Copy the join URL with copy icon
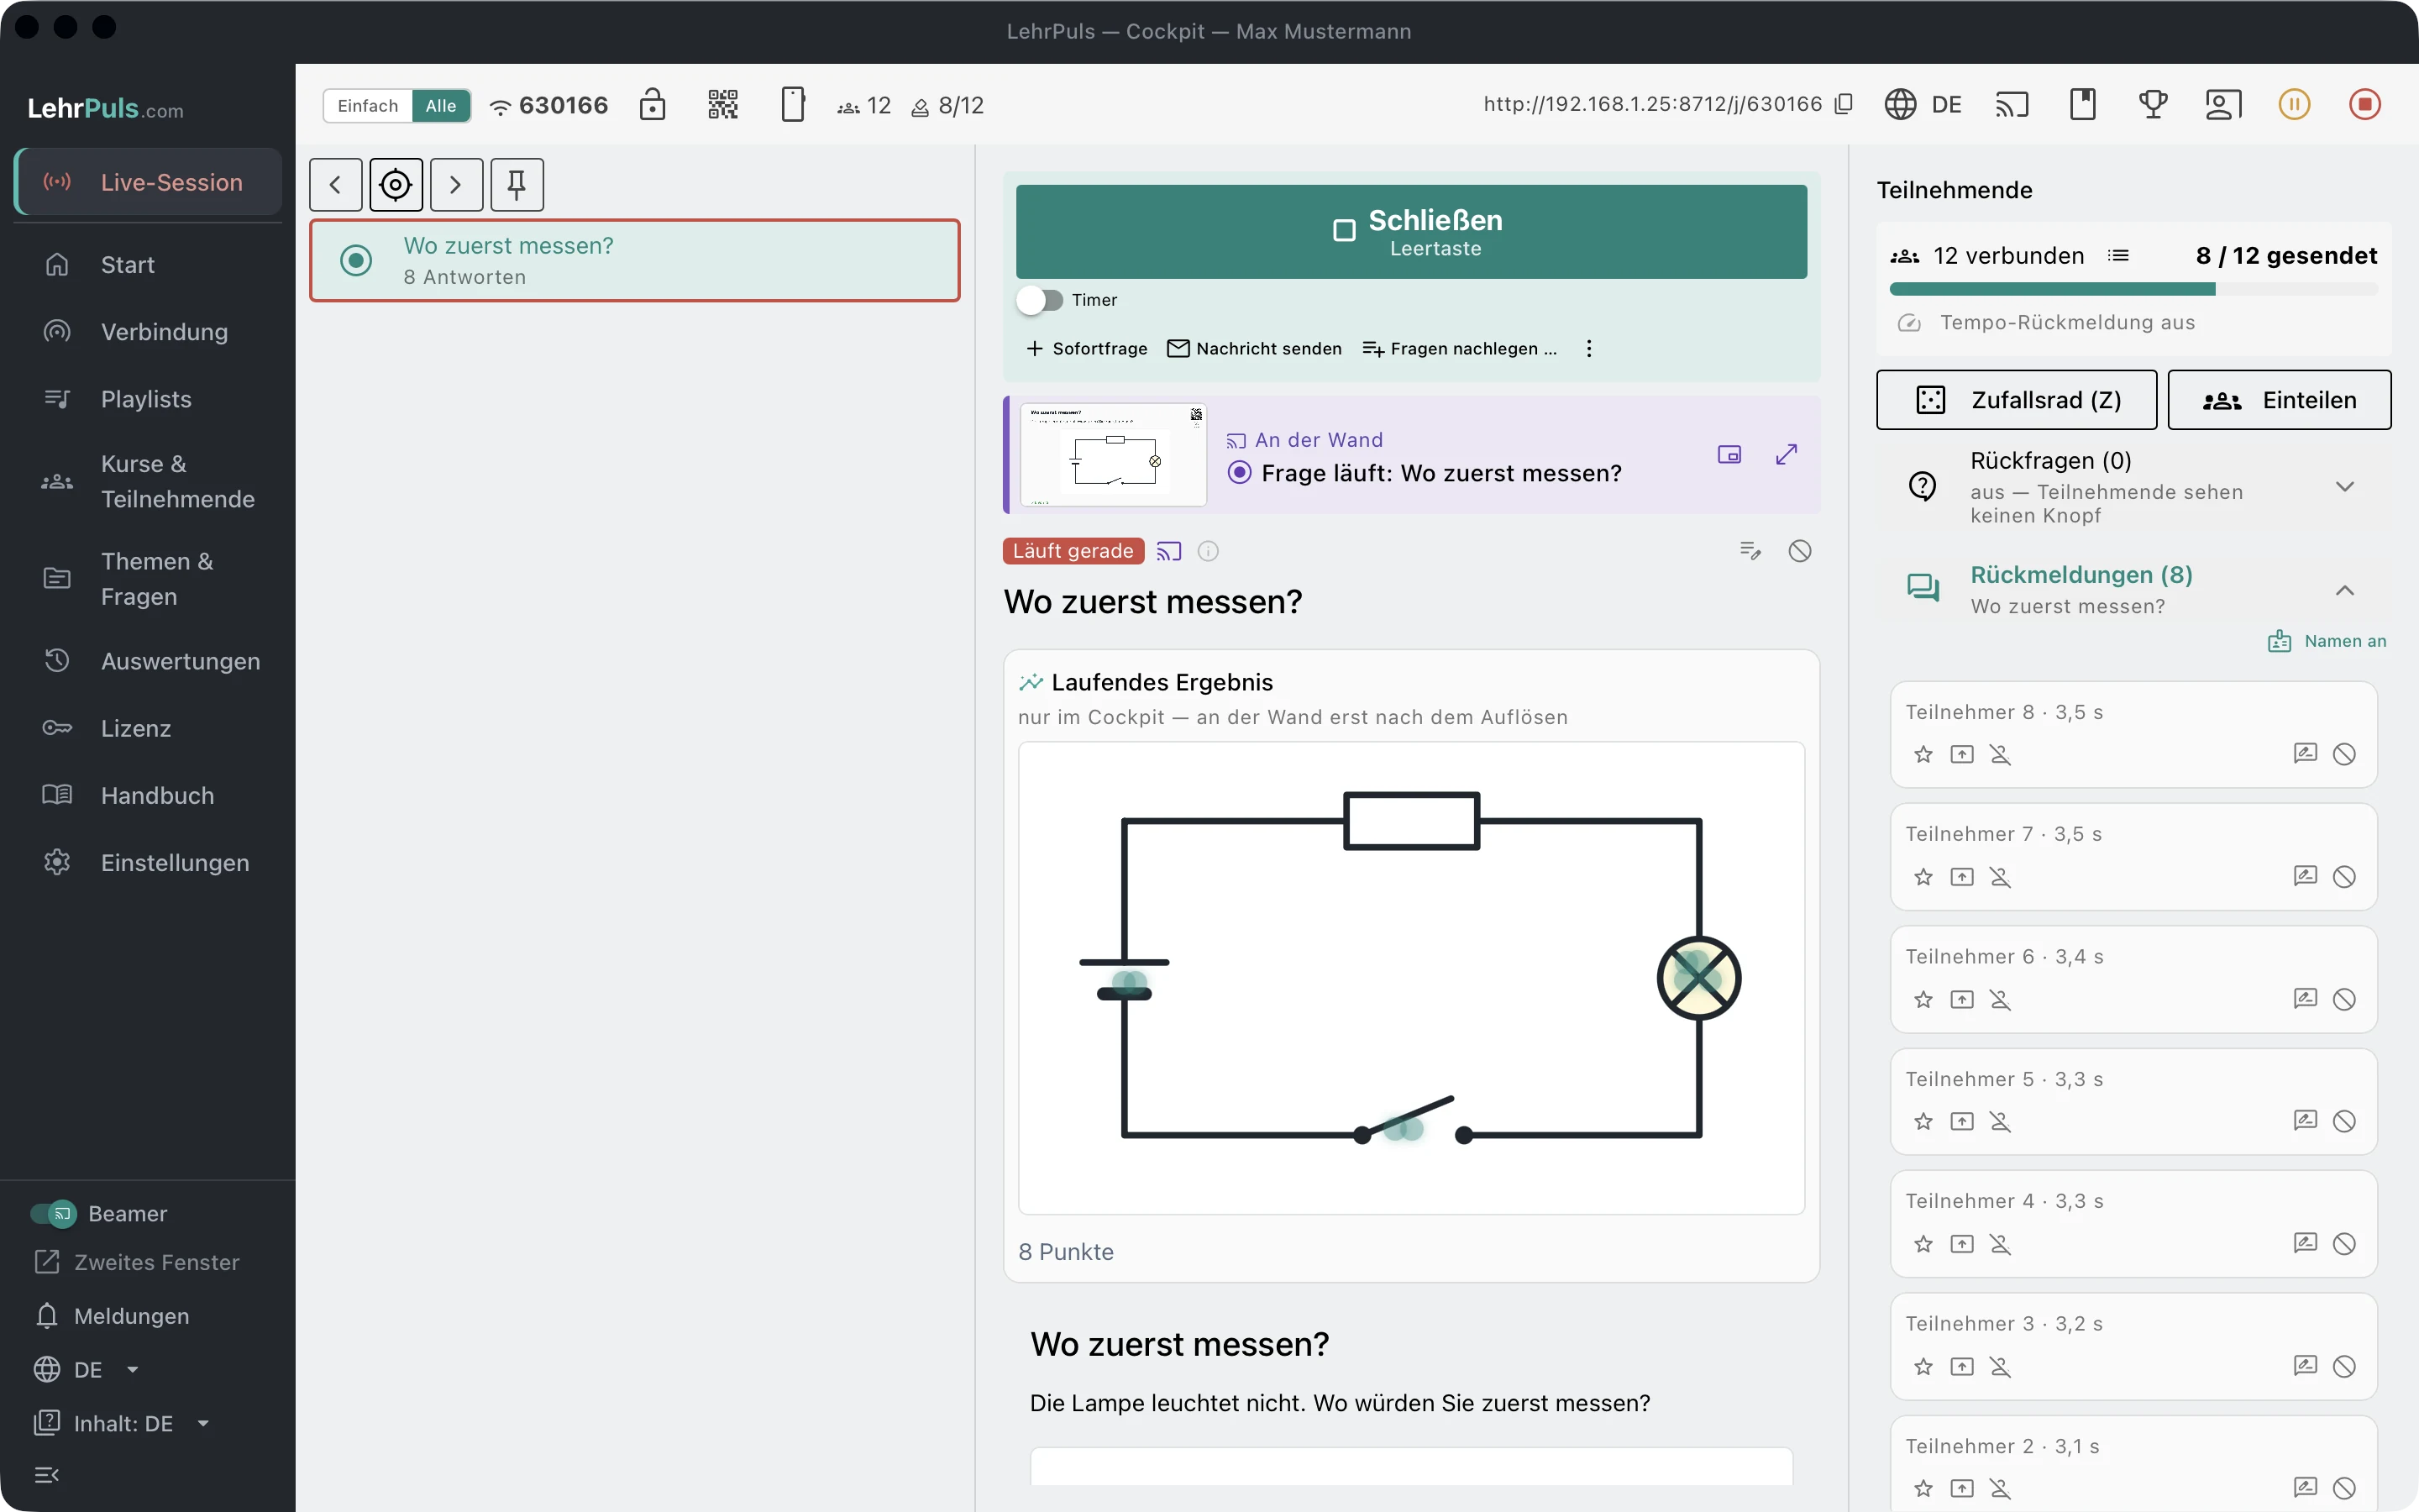Image resolution: width=2419 pixels, height=1512 pixels. 1844,104
